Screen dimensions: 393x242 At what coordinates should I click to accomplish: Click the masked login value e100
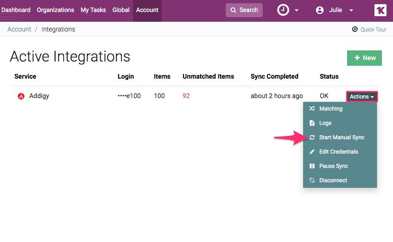coord(129,96)
